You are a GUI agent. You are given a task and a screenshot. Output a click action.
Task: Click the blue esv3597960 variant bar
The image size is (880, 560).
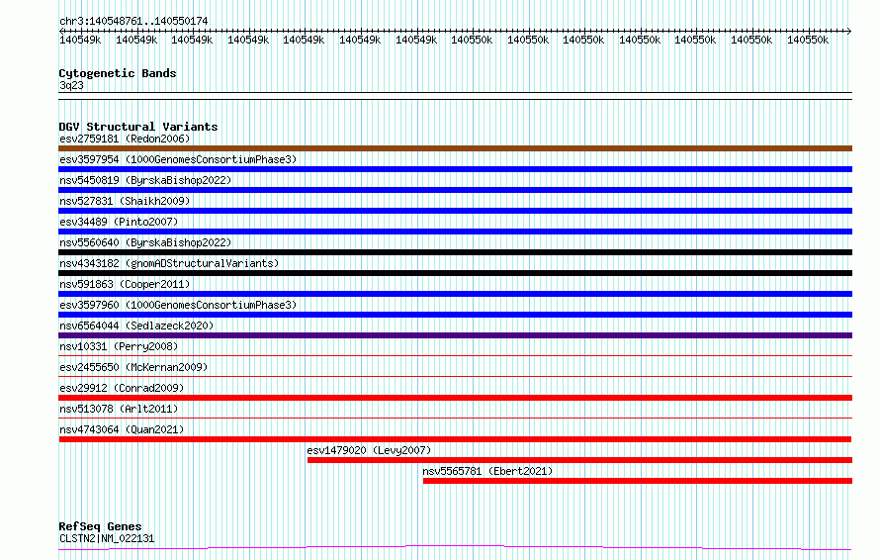point(455,315)
